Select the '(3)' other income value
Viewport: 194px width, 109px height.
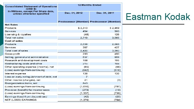click(119, 80)
